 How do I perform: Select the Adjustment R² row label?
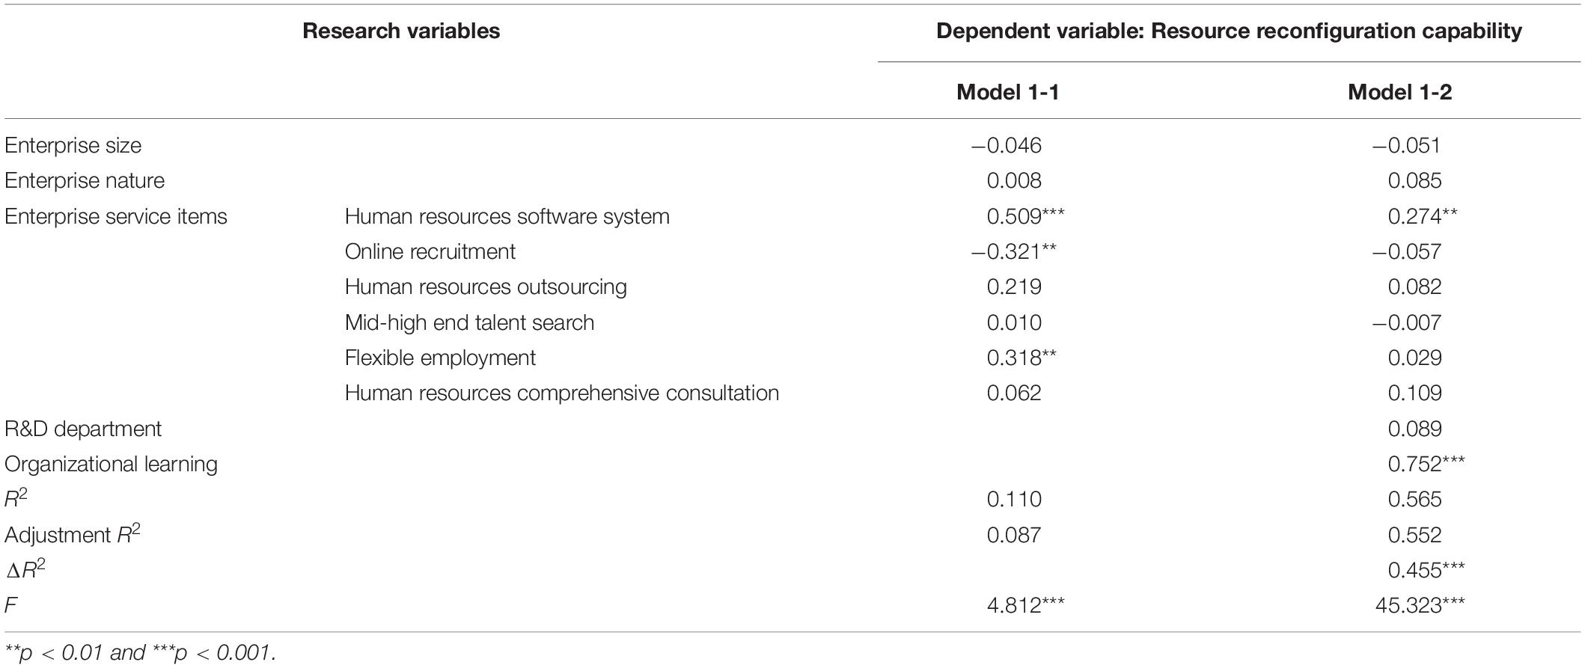(73, 534)
